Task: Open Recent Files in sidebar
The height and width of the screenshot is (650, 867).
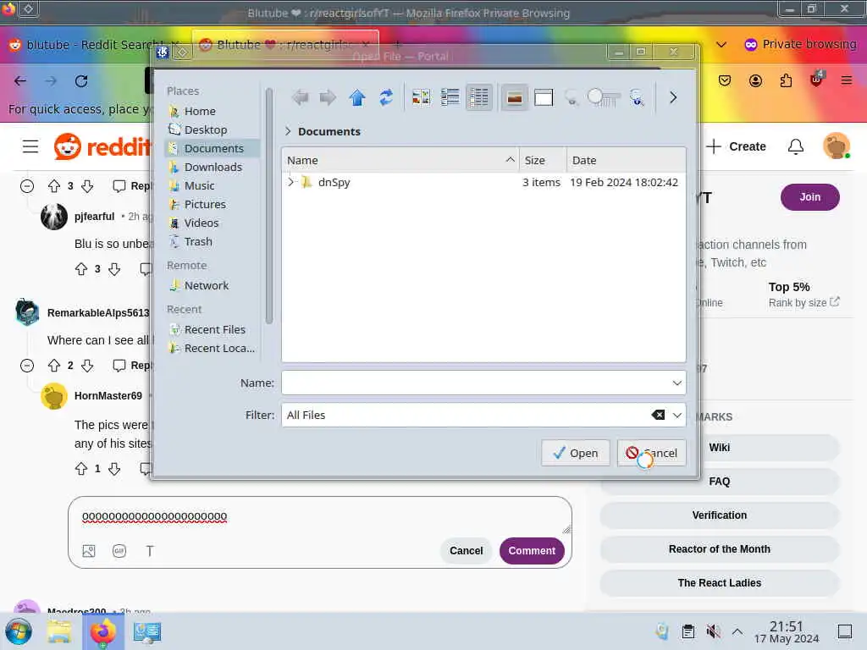Action: 213,329
